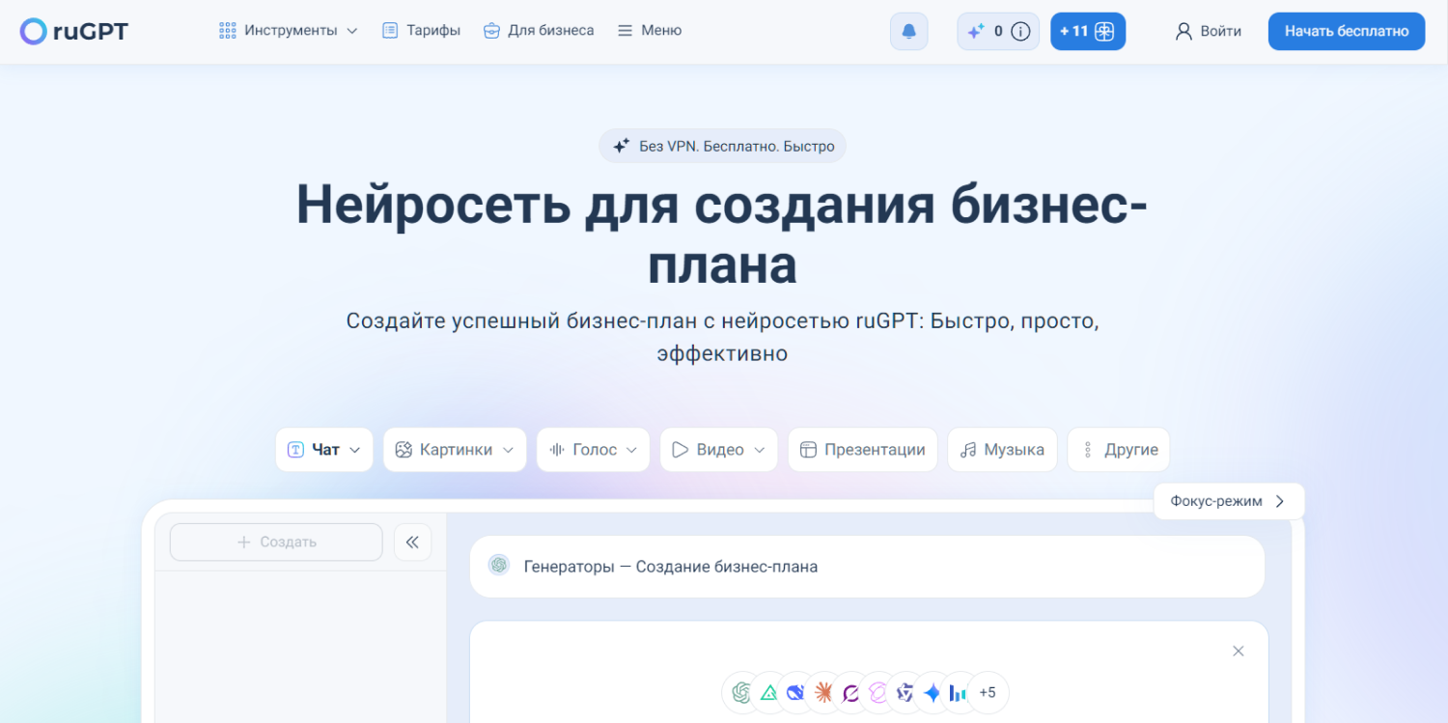Click the Генераторы — Создание бизнес-плана title
Screen dimensions: 1448x723
pyautogui.click(x=671, y=567)
